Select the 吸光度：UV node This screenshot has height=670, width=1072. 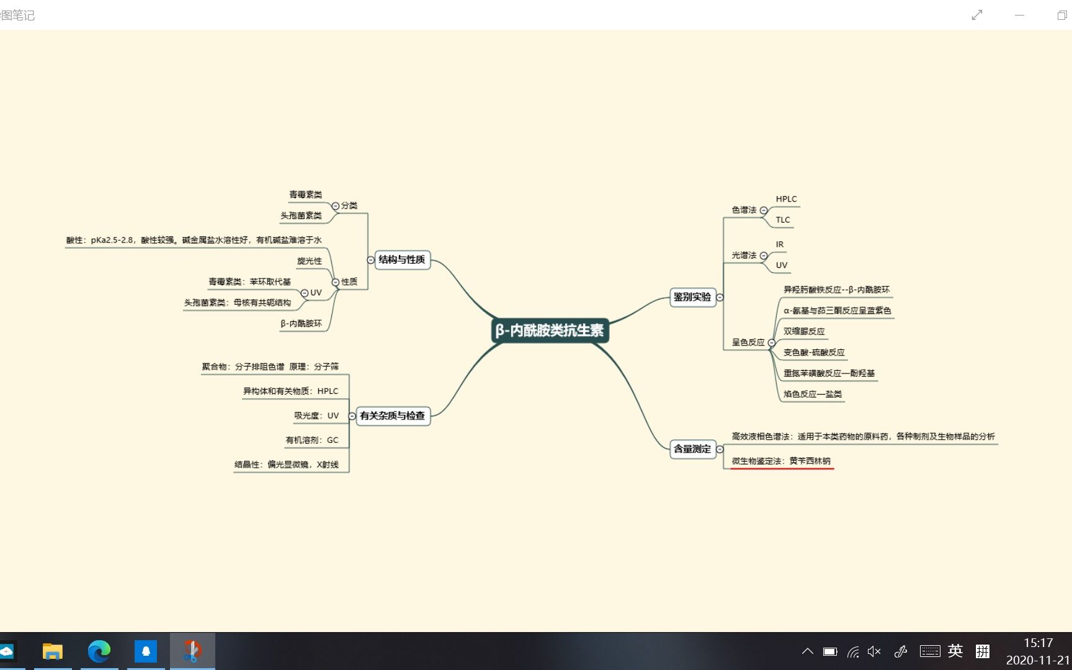pyautogui.click(x=316, y=416)
